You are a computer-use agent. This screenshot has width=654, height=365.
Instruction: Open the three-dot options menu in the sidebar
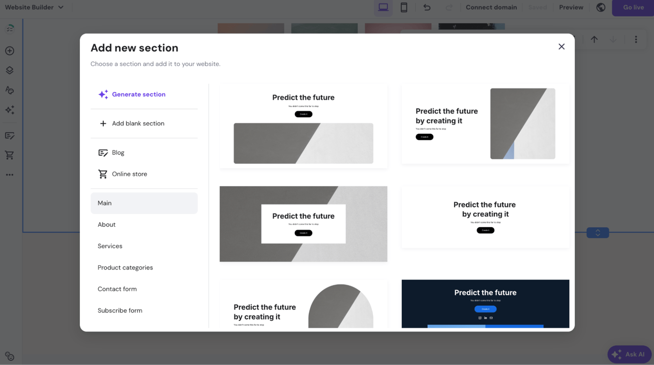point(10,174)
